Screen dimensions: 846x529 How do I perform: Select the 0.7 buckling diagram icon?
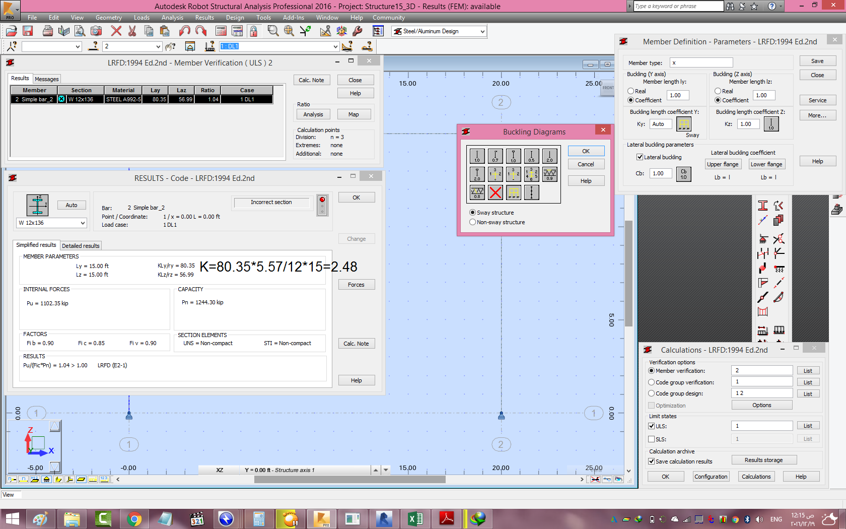tap(495, 156)
